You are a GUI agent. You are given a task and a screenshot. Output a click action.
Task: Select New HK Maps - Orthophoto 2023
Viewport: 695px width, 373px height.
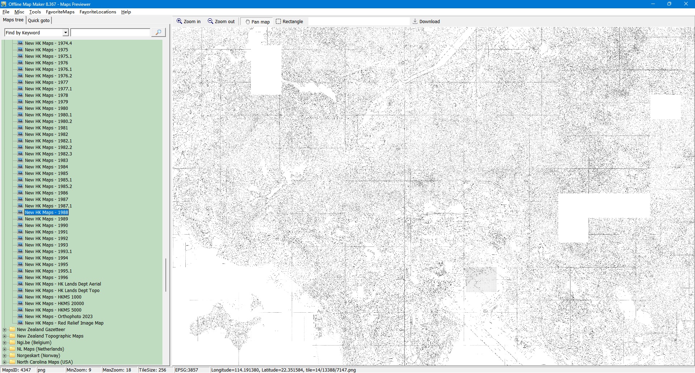point(58,317)
